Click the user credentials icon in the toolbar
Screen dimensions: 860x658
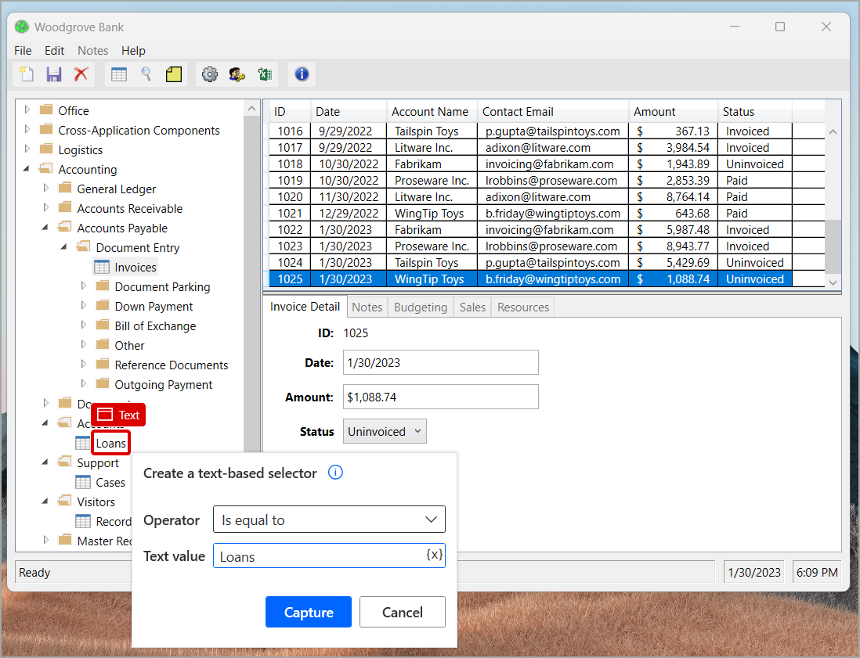pos(237,74)
